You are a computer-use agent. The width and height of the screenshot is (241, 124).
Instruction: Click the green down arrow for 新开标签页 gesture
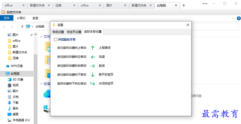tap(93, 75)
